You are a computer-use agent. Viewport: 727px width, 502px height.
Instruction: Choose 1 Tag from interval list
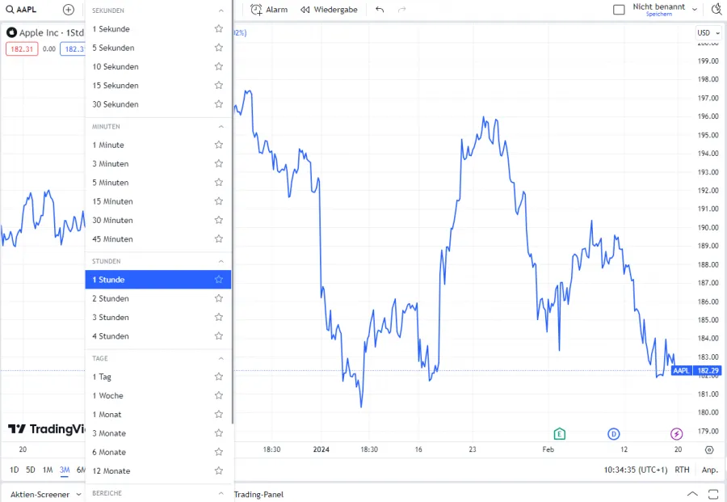tap(102, 377)
